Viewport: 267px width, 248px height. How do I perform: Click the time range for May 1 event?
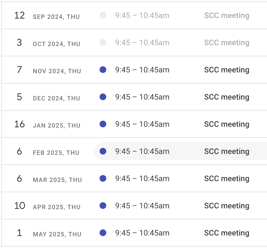click(142, 233)
